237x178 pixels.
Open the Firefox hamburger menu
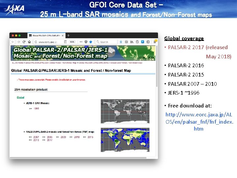(x=155, y=42)
